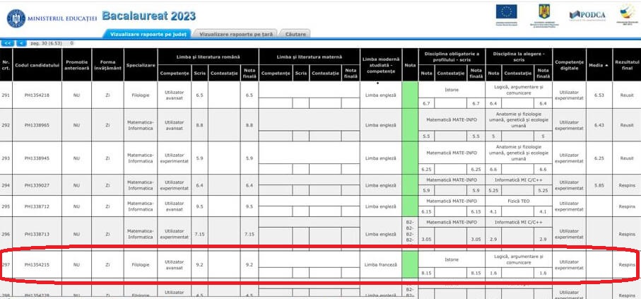The image size is (641, 299).
Task: Switch to Vizualizare rapoarte pe țară tab
Action: 237,33
